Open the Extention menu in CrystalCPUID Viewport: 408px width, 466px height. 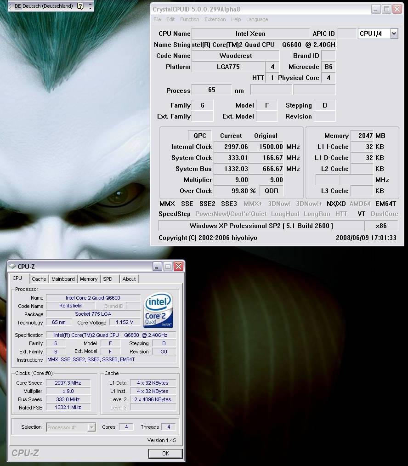[215, 19]
